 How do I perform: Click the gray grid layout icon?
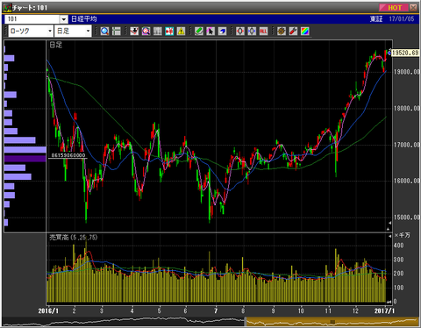coord(158,31)
